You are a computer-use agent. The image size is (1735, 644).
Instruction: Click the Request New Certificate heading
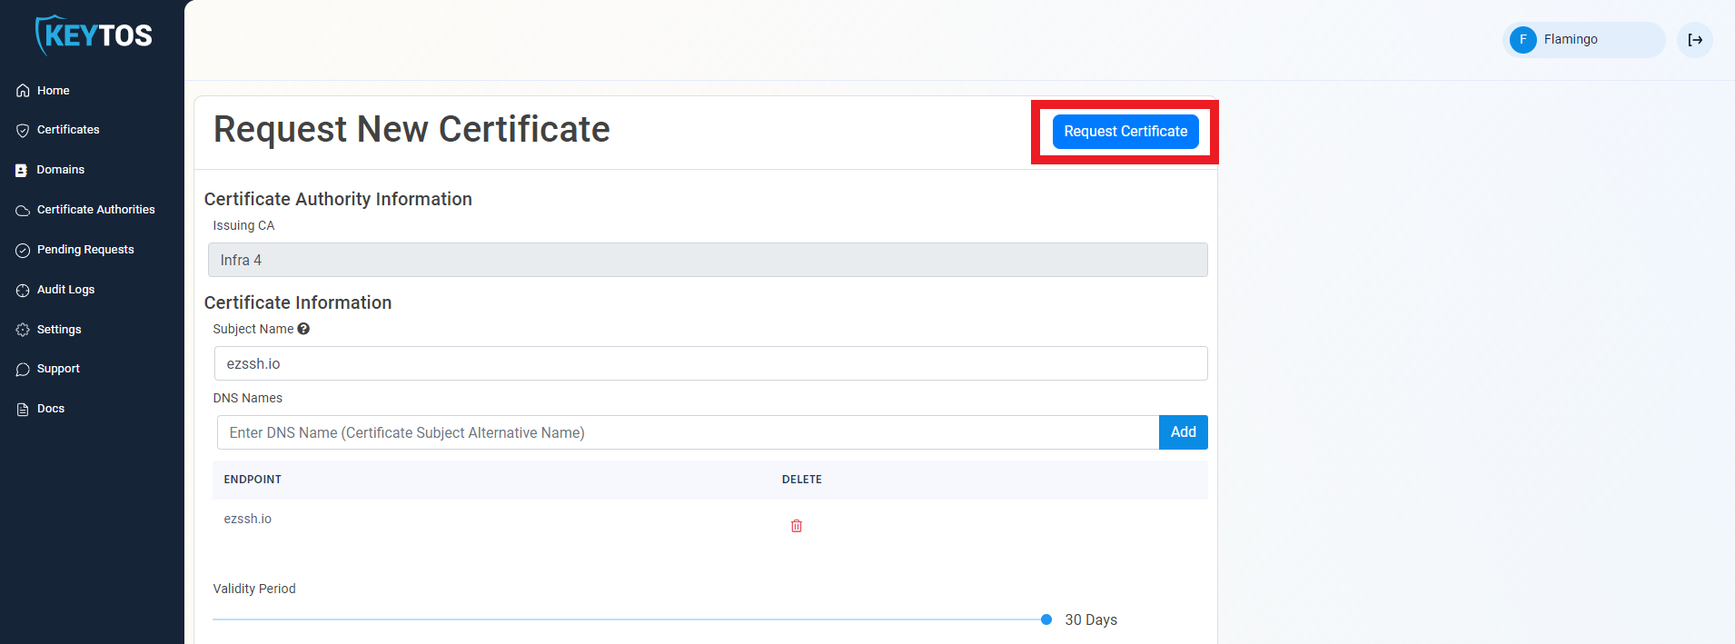click(x=411, y=129)
